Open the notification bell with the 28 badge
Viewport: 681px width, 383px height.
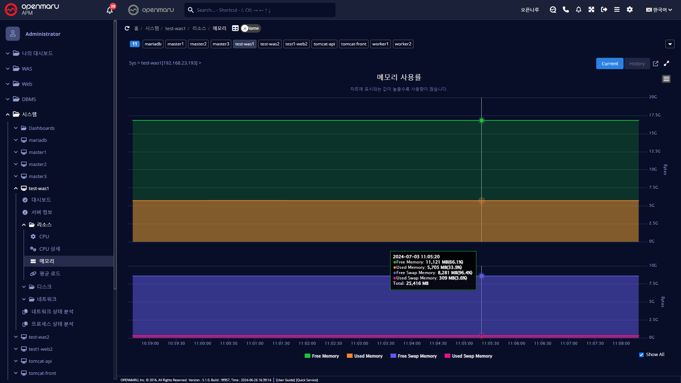110,10
